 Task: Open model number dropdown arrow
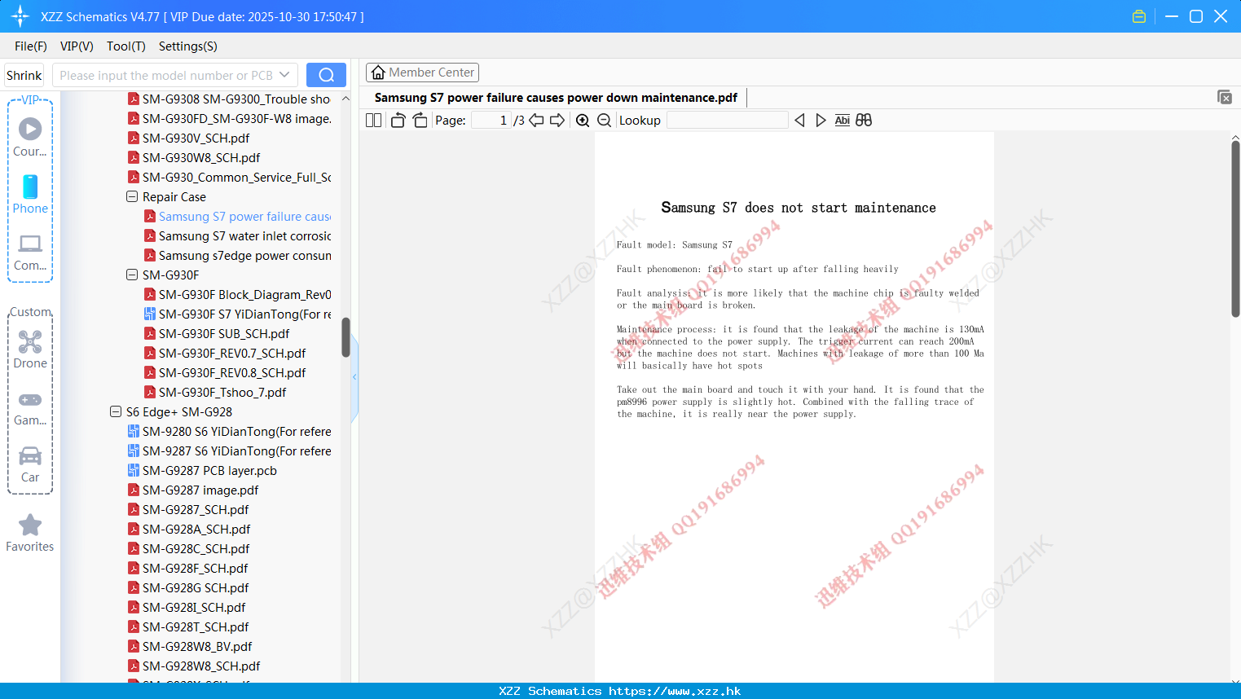[284, 75]
